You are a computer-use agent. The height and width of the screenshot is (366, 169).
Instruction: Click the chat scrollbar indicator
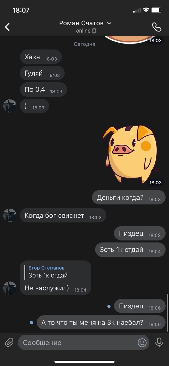[167, 313]
